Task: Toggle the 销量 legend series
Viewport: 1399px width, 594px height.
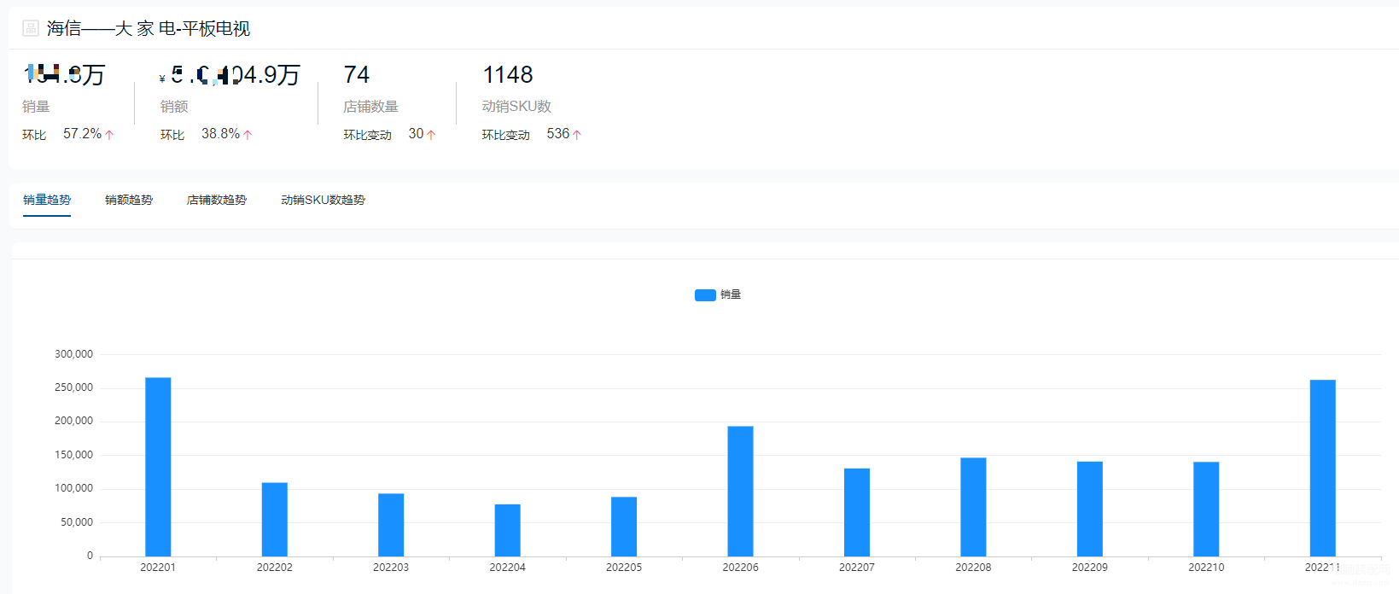Action: coord(718,294)
